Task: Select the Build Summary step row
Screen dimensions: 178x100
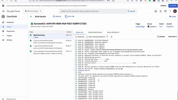Action: point(51,36)
